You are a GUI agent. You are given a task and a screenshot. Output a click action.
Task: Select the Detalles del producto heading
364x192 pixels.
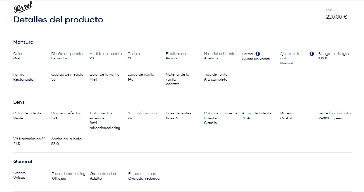point(58,20)
